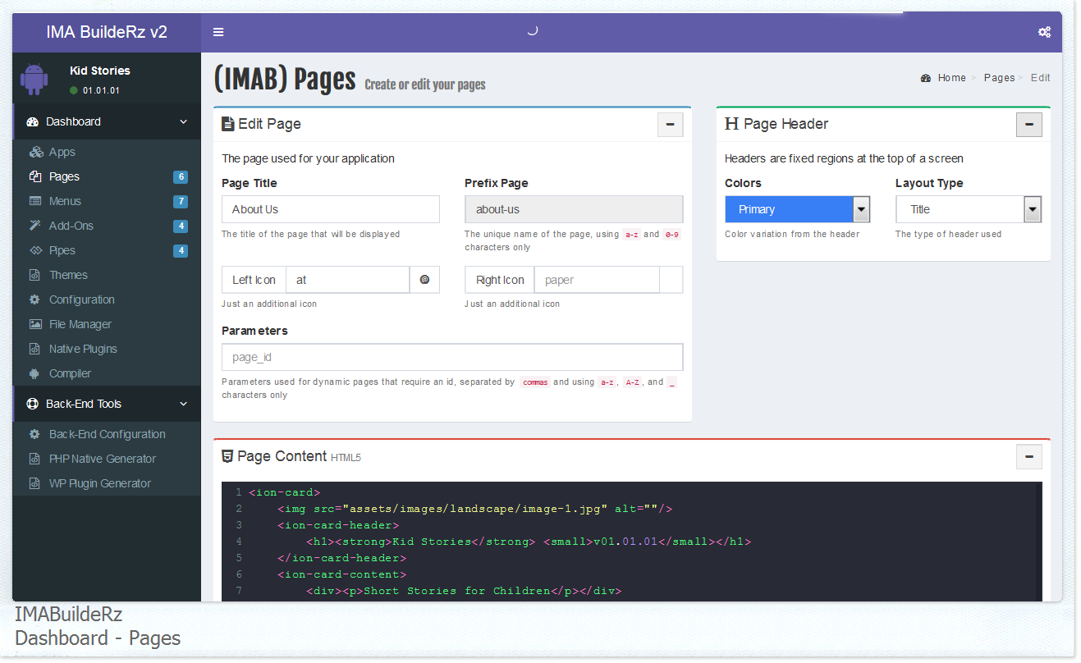Open Add-Ons in the sidebar
Image resolution: width=1081 pixels, height=663 pixels.
coord(71,226)
